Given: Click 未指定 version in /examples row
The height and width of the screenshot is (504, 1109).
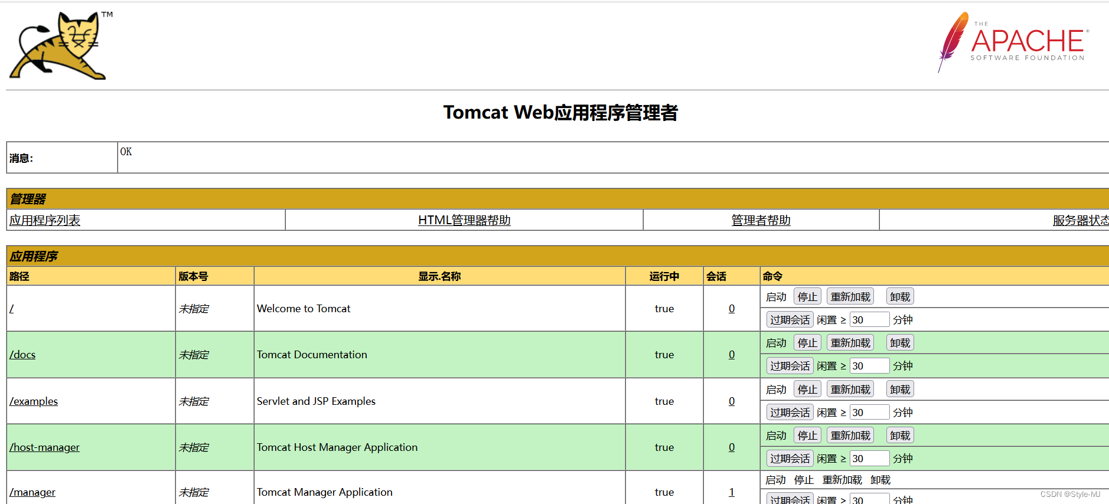Looking at the screenshot, I should [x=194, y=401].
